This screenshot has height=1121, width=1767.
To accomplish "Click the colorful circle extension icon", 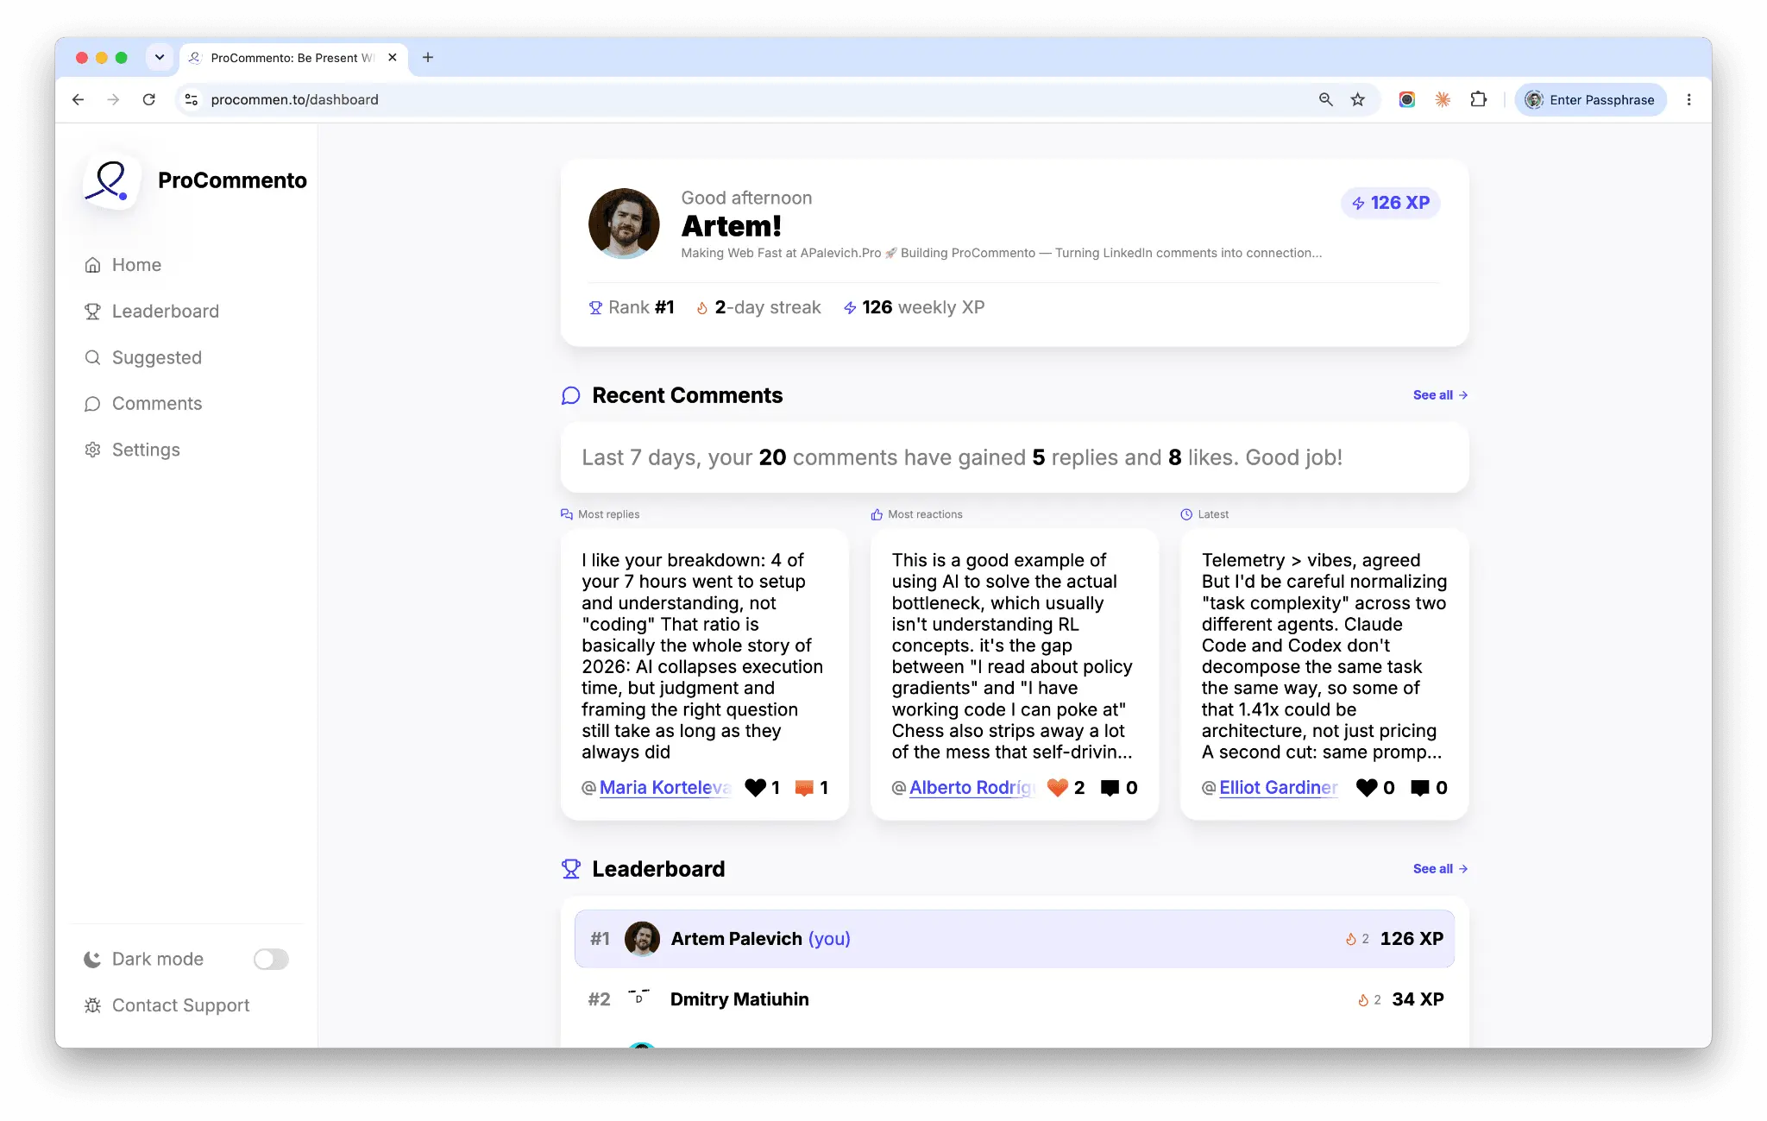I will (x=1407, y=99).
